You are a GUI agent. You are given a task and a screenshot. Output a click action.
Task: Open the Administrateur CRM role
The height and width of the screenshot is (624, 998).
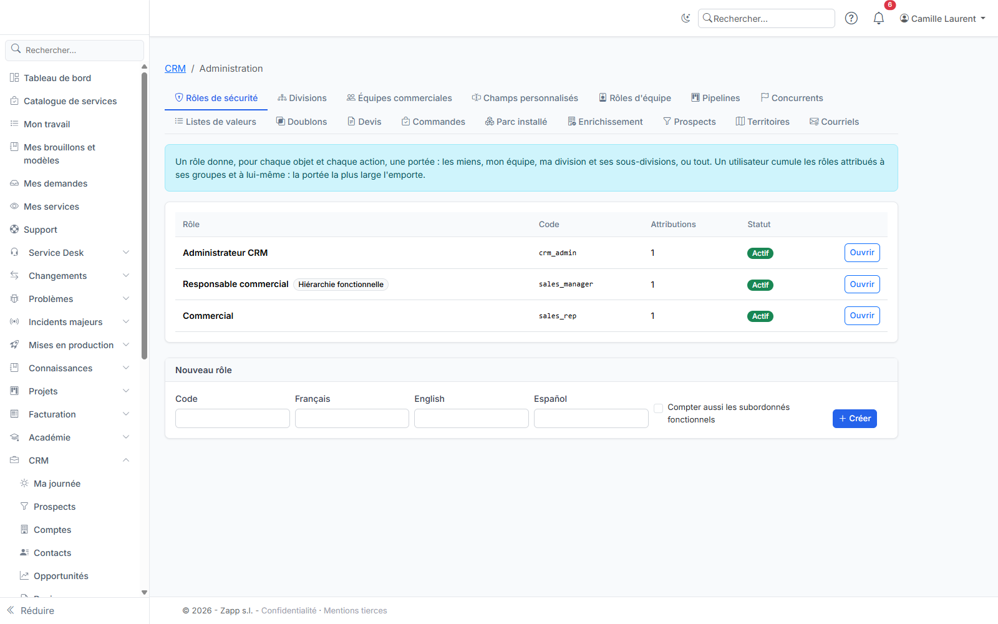pyautogui.click(x=862, y=253)
